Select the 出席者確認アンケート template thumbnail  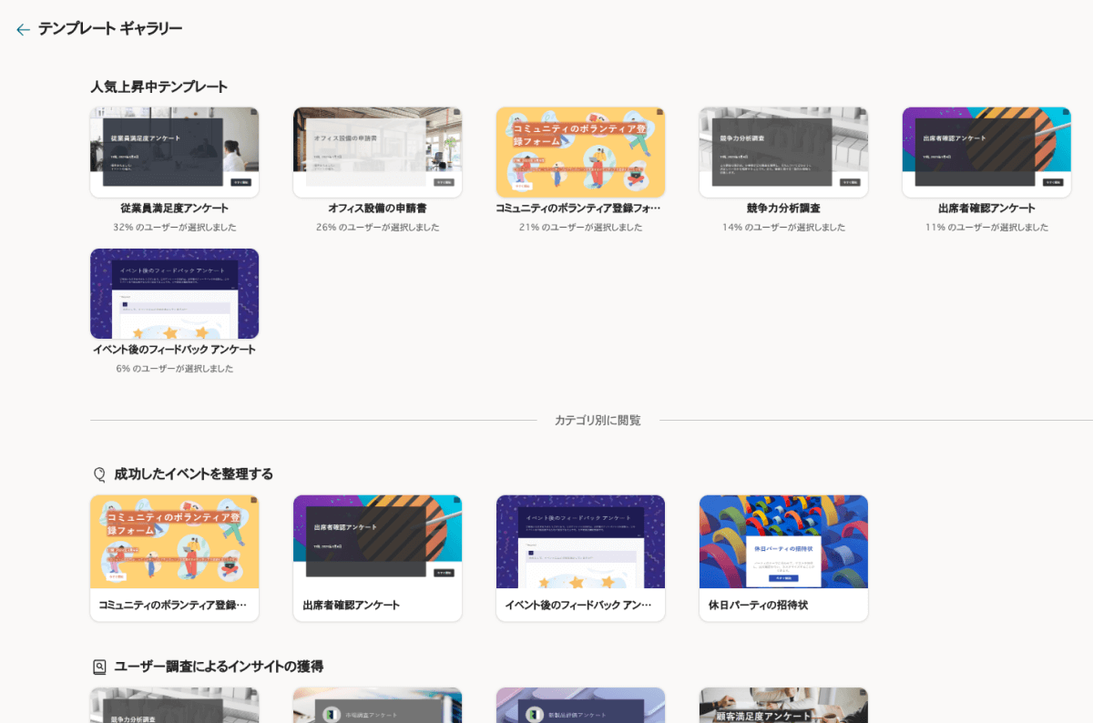coord(986,152)
